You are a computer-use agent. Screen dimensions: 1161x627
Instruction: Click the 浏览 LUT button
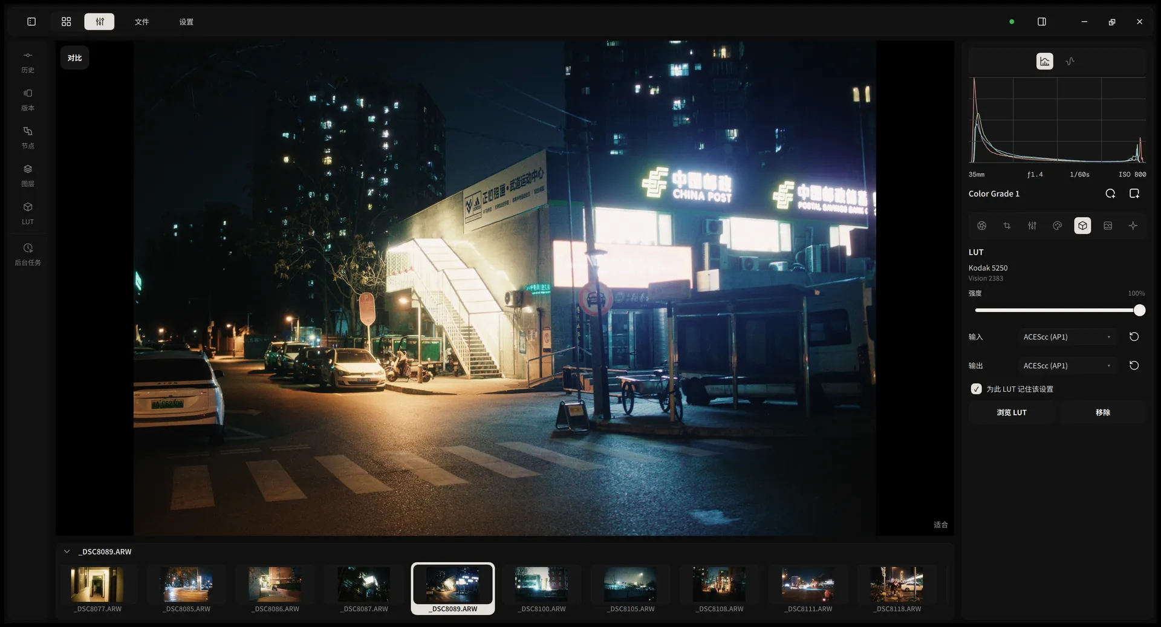tap(1012, 412)
